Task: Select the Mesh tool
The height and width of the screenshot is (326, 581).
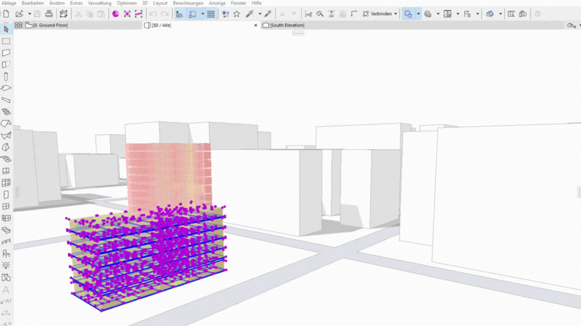Action: coord(6,159)
